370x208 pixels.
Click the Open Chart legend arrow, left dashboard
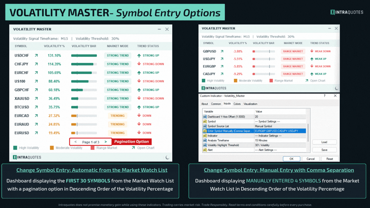click(133, 148)
